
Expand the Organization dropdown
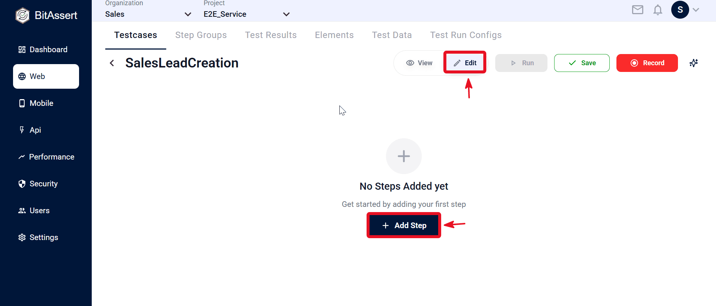coord(148,14)
